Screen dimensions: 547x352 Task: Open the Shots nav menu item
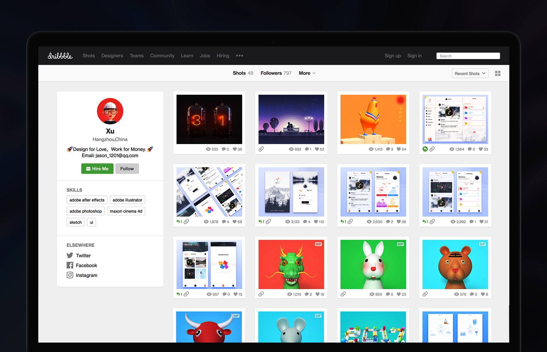click(89, 56)
